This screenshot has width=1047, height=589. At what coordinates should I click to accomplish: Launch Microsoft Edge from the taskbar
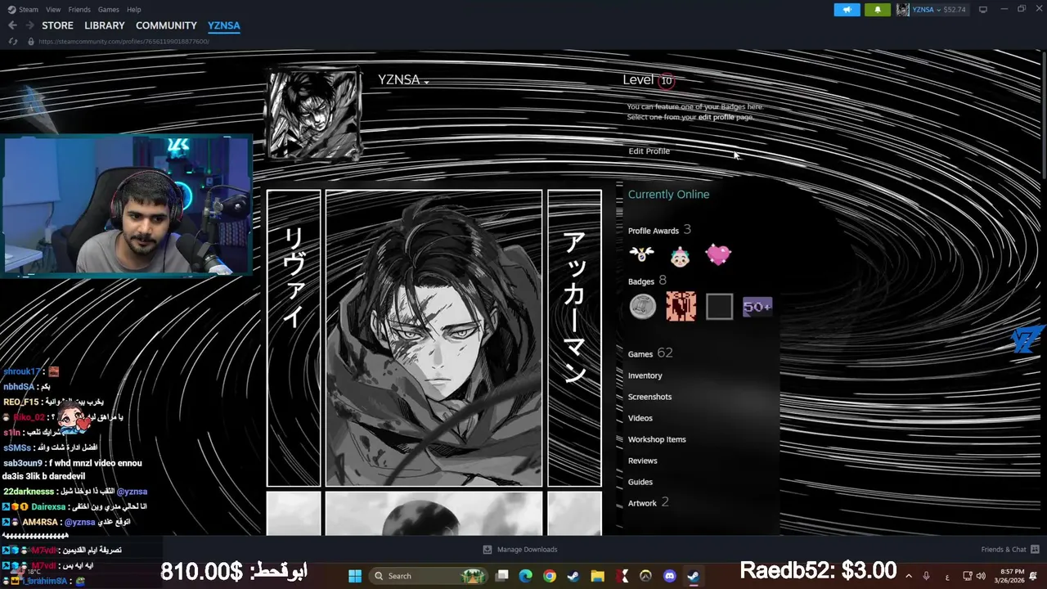tap(526, 576)
